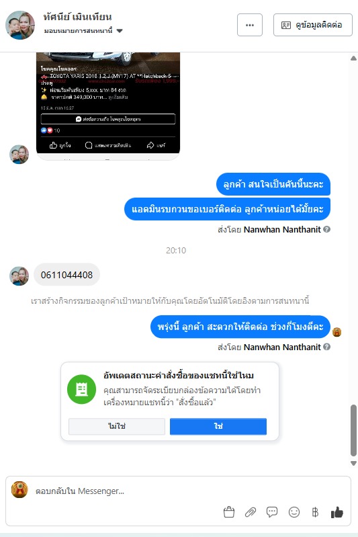Click the scroll down arrow

353,463
